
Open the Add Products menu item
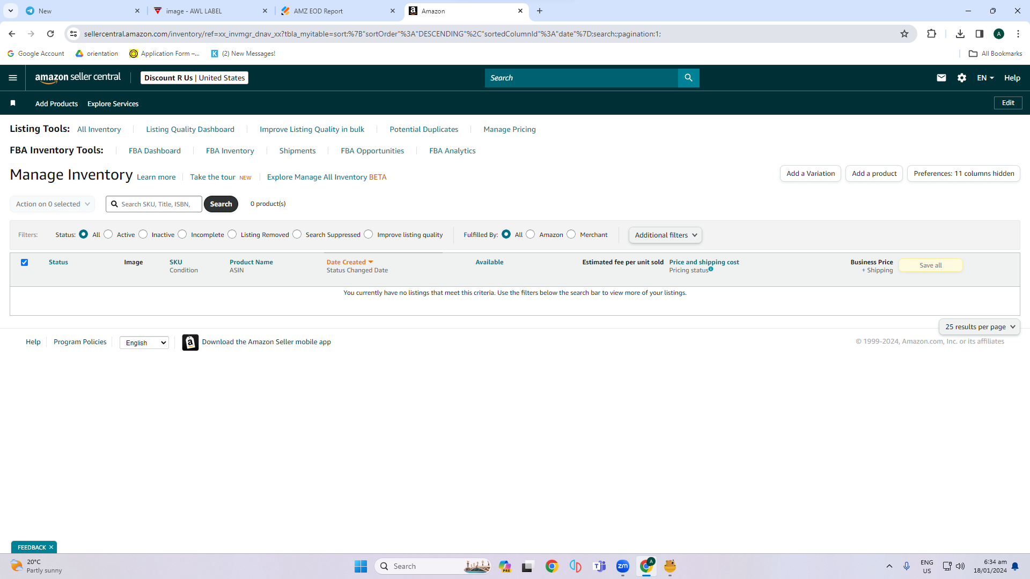click(x=56, y=103)
